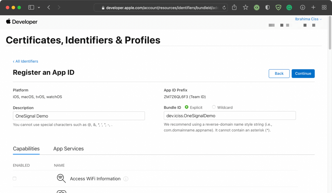
Task: Toggle the Safari sidebar icon
Action: (x=31, y=7)
